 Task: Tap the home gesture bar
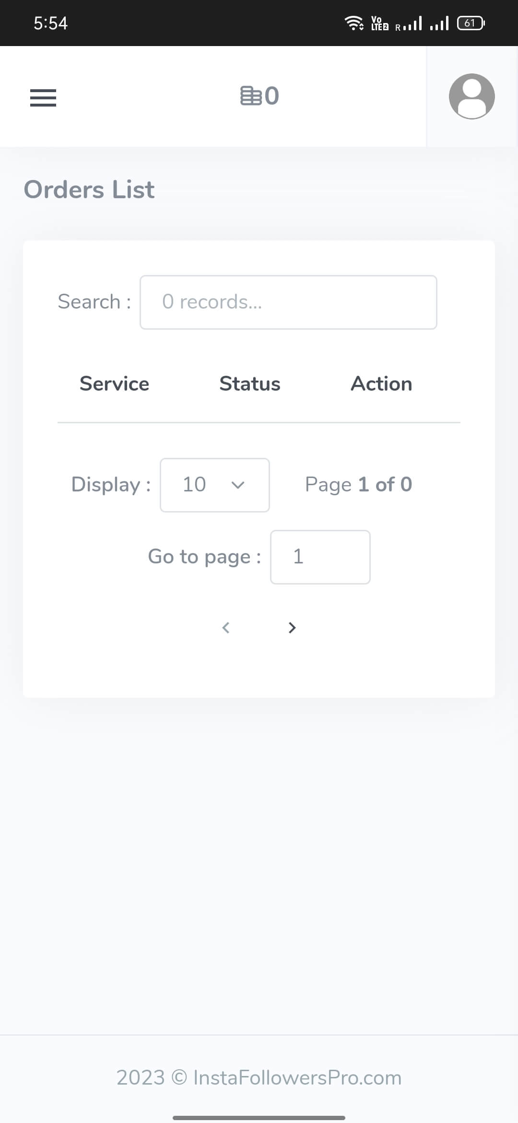pyautogui.click(x=259, y=1117)
